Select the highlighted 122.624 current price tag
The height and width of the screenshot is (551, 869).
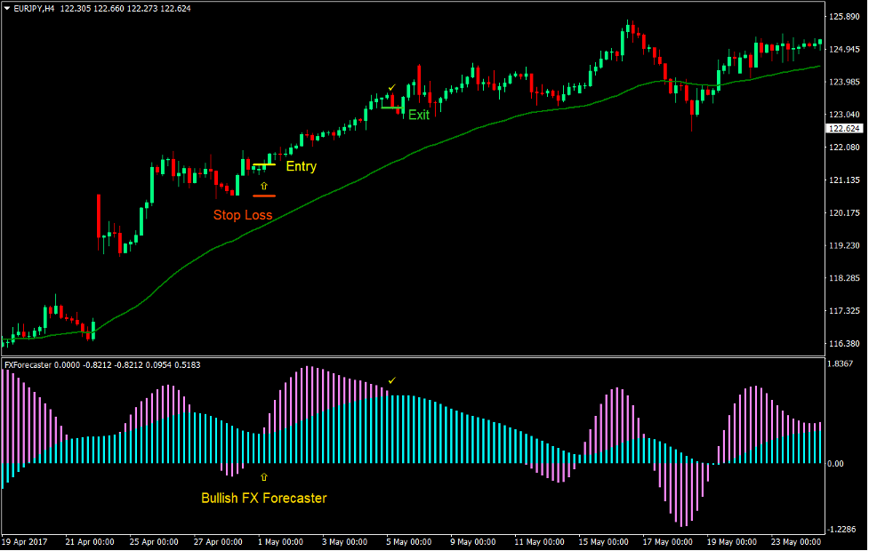[842, 127]
